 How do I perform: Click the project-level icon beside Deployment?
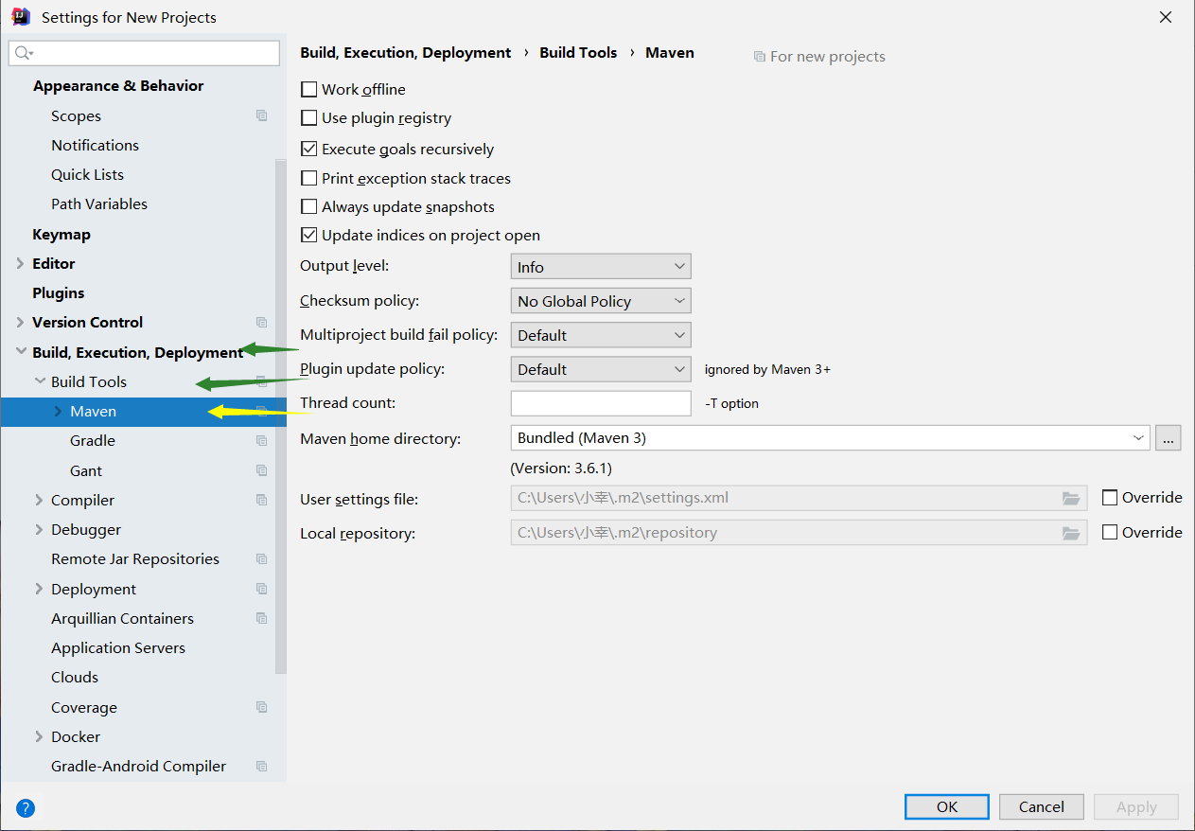pyautogui.click(x=262, y=589)
